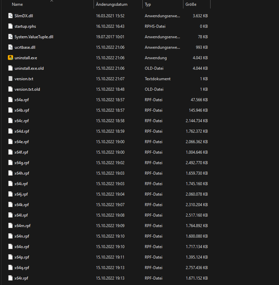The image size is (279, 285).
Task: Click the x64k.rpf file name
Action: (22, 205)
